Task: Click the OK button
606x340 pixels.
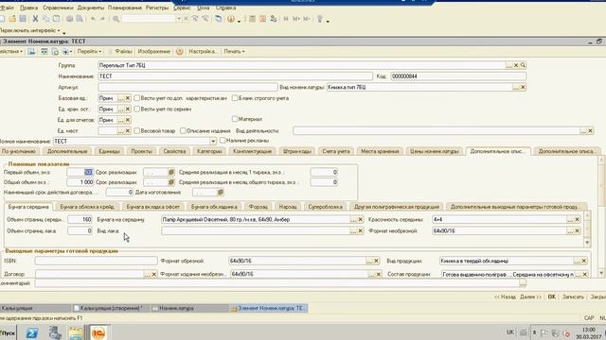Action: point(551,297)
